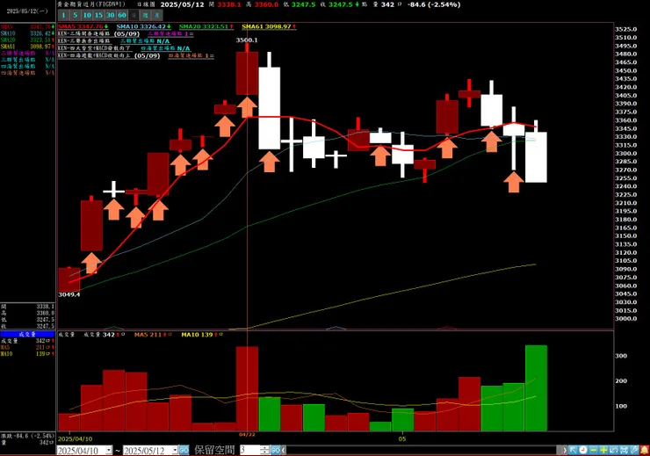650x456 pixels.
Task: Click the tall green volume bar on the last day
Action: click(536, 388)
